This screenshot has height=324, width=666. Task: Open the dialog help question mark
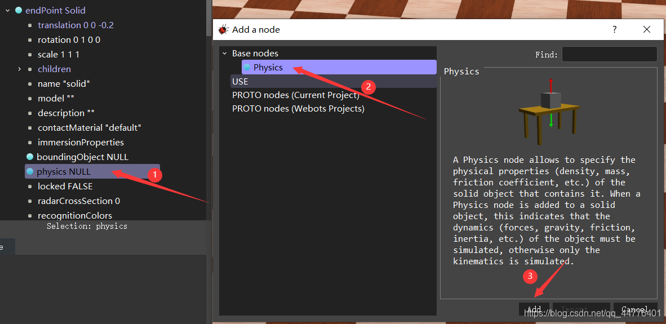614,29
